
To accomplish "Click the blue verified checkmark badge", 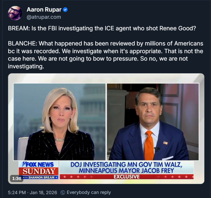I will click(65, 10).
